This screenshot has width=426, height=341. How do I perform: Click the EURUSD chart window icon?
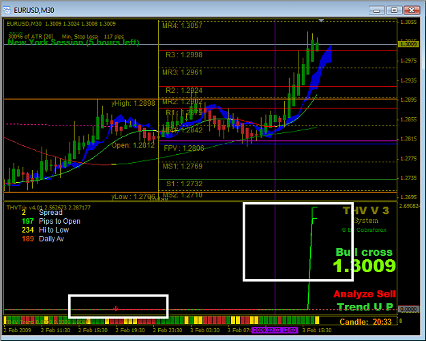(7, 10)
